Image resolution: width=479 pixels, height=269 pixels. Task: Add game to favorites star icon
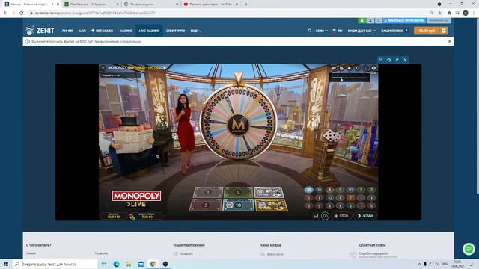(x=389, y=60)
